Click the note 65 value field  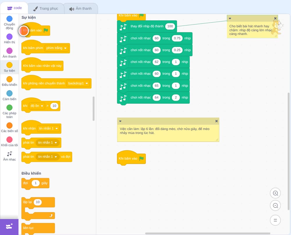157,86
